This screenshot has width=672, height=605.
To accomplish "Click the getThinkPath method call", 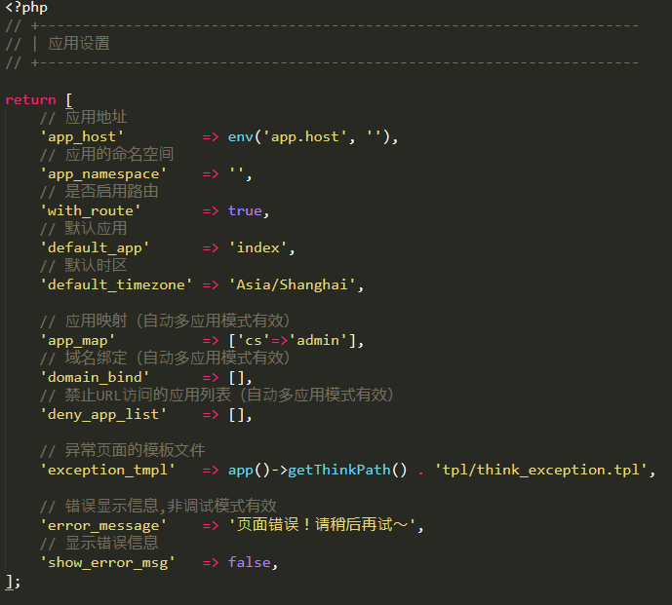I will [347, 471].
